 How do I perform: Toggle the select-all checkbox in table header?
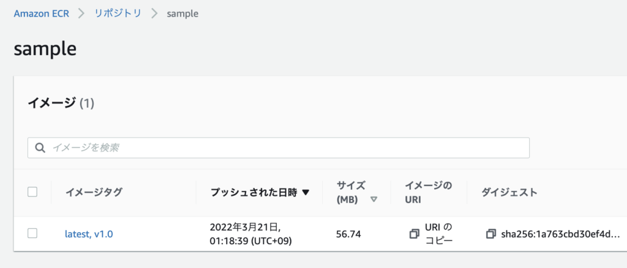32,192
